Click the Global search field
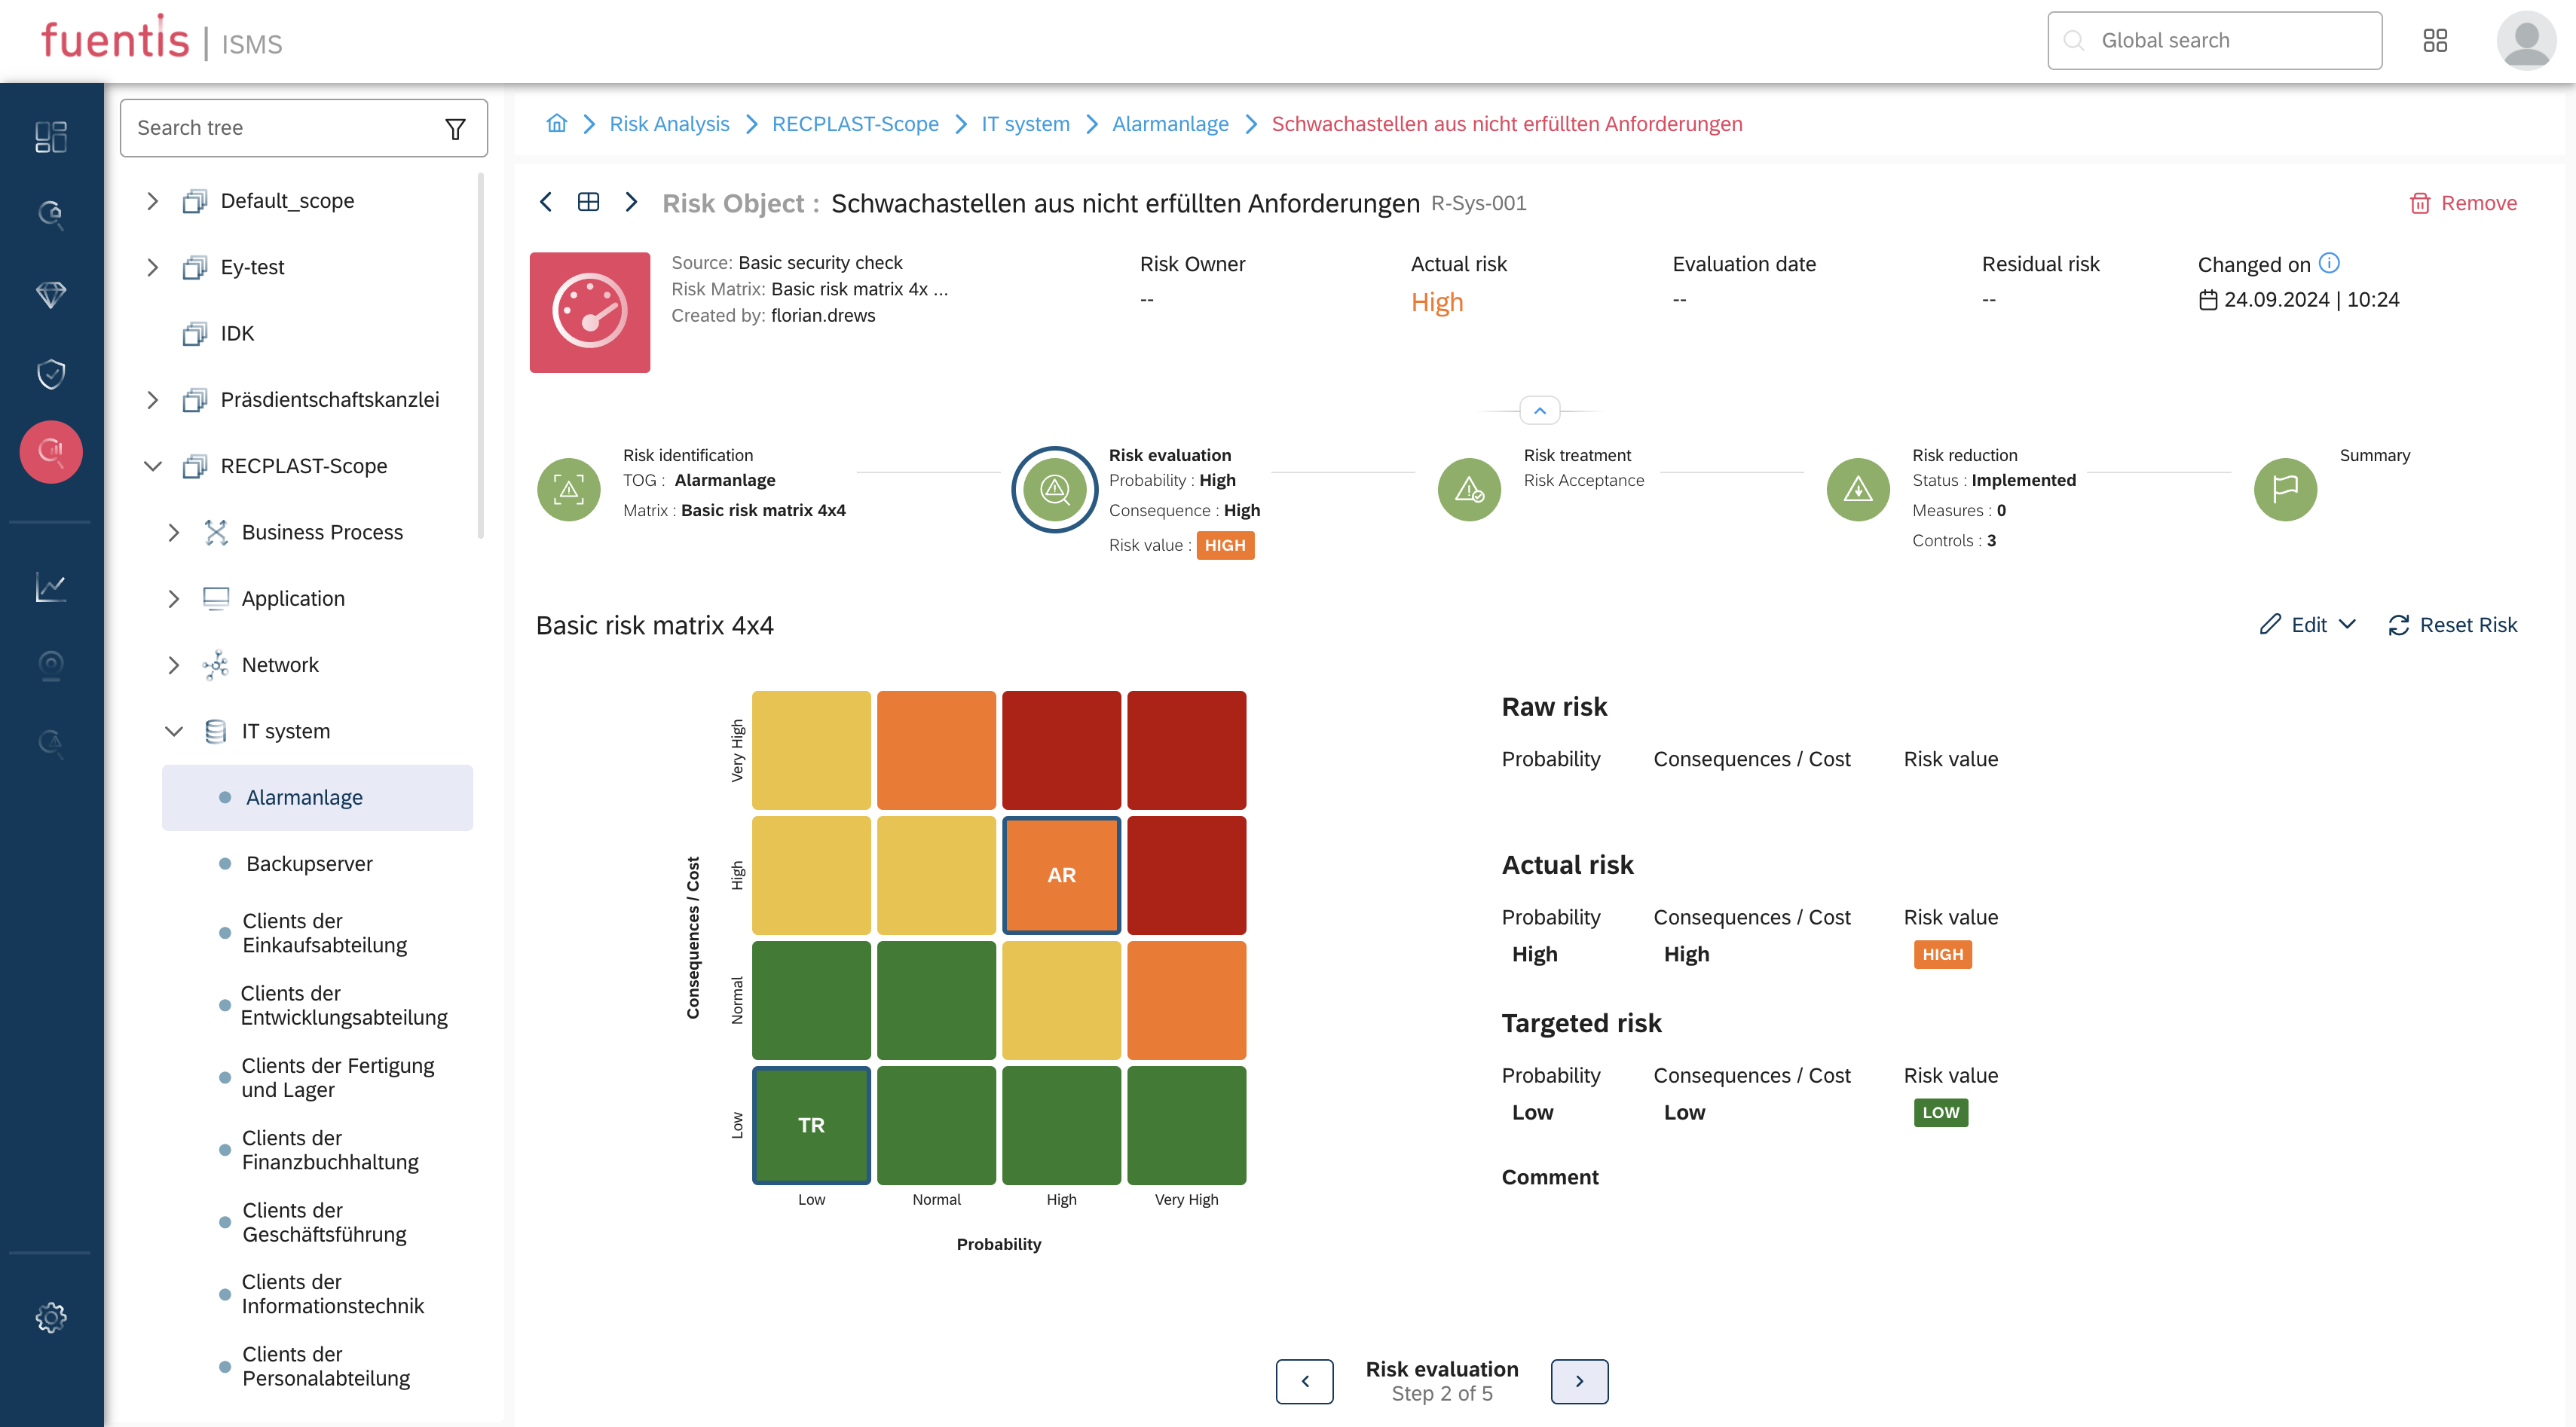This screenshot has height=1427, width=2576. tap(2214, 41)
